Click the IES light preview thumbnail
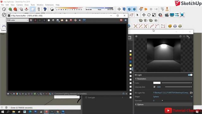Image resolution: width=202 pixels, height=114 pixels. (x=163, y=55)
